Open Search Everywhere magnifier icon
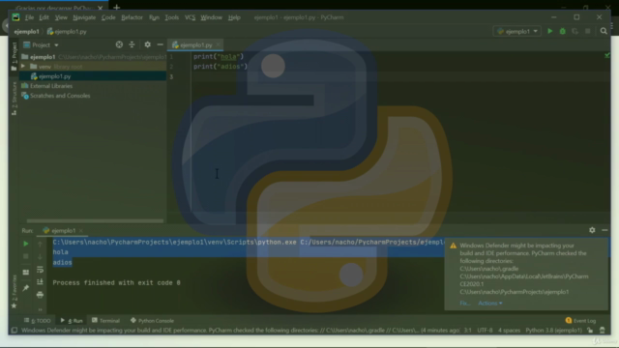The width and height of the screenshot is (619, 348). click(604, 31)
